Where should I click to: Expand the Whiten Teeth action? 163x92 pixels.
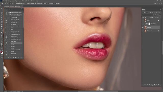10,41
